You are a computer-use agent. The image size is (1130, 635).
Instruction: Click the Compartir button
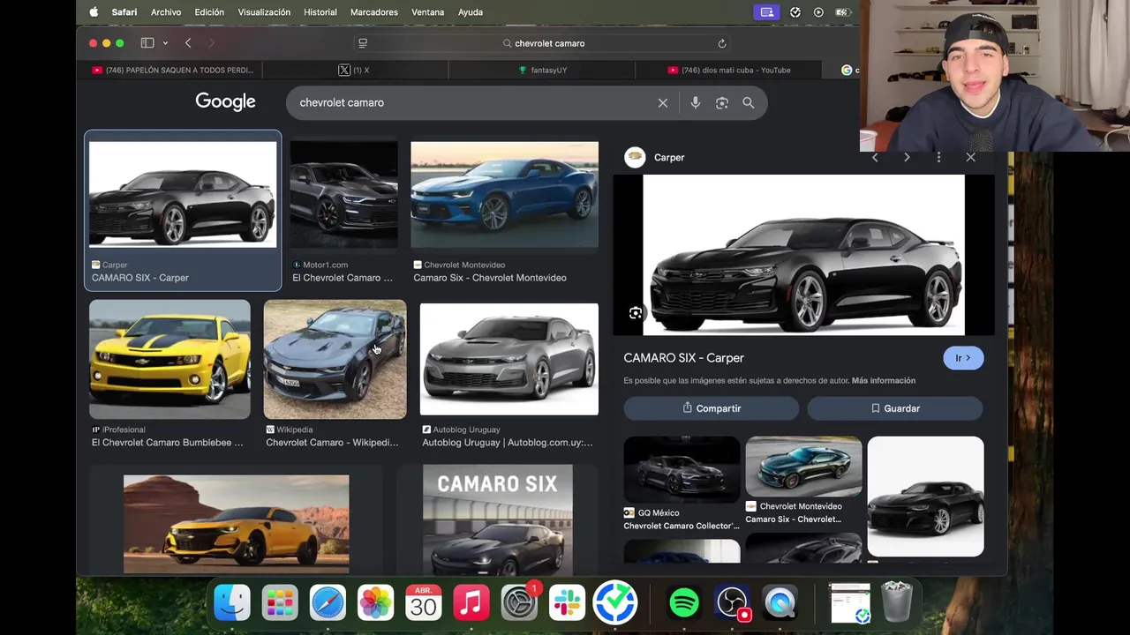pyautogui.click(x=712, y=408)
